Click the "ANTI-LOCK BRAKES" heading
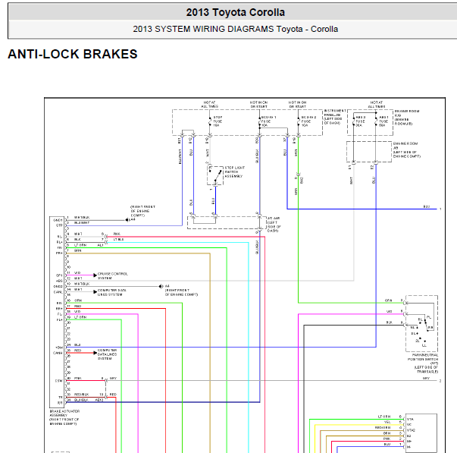 (x=73, y=54)
